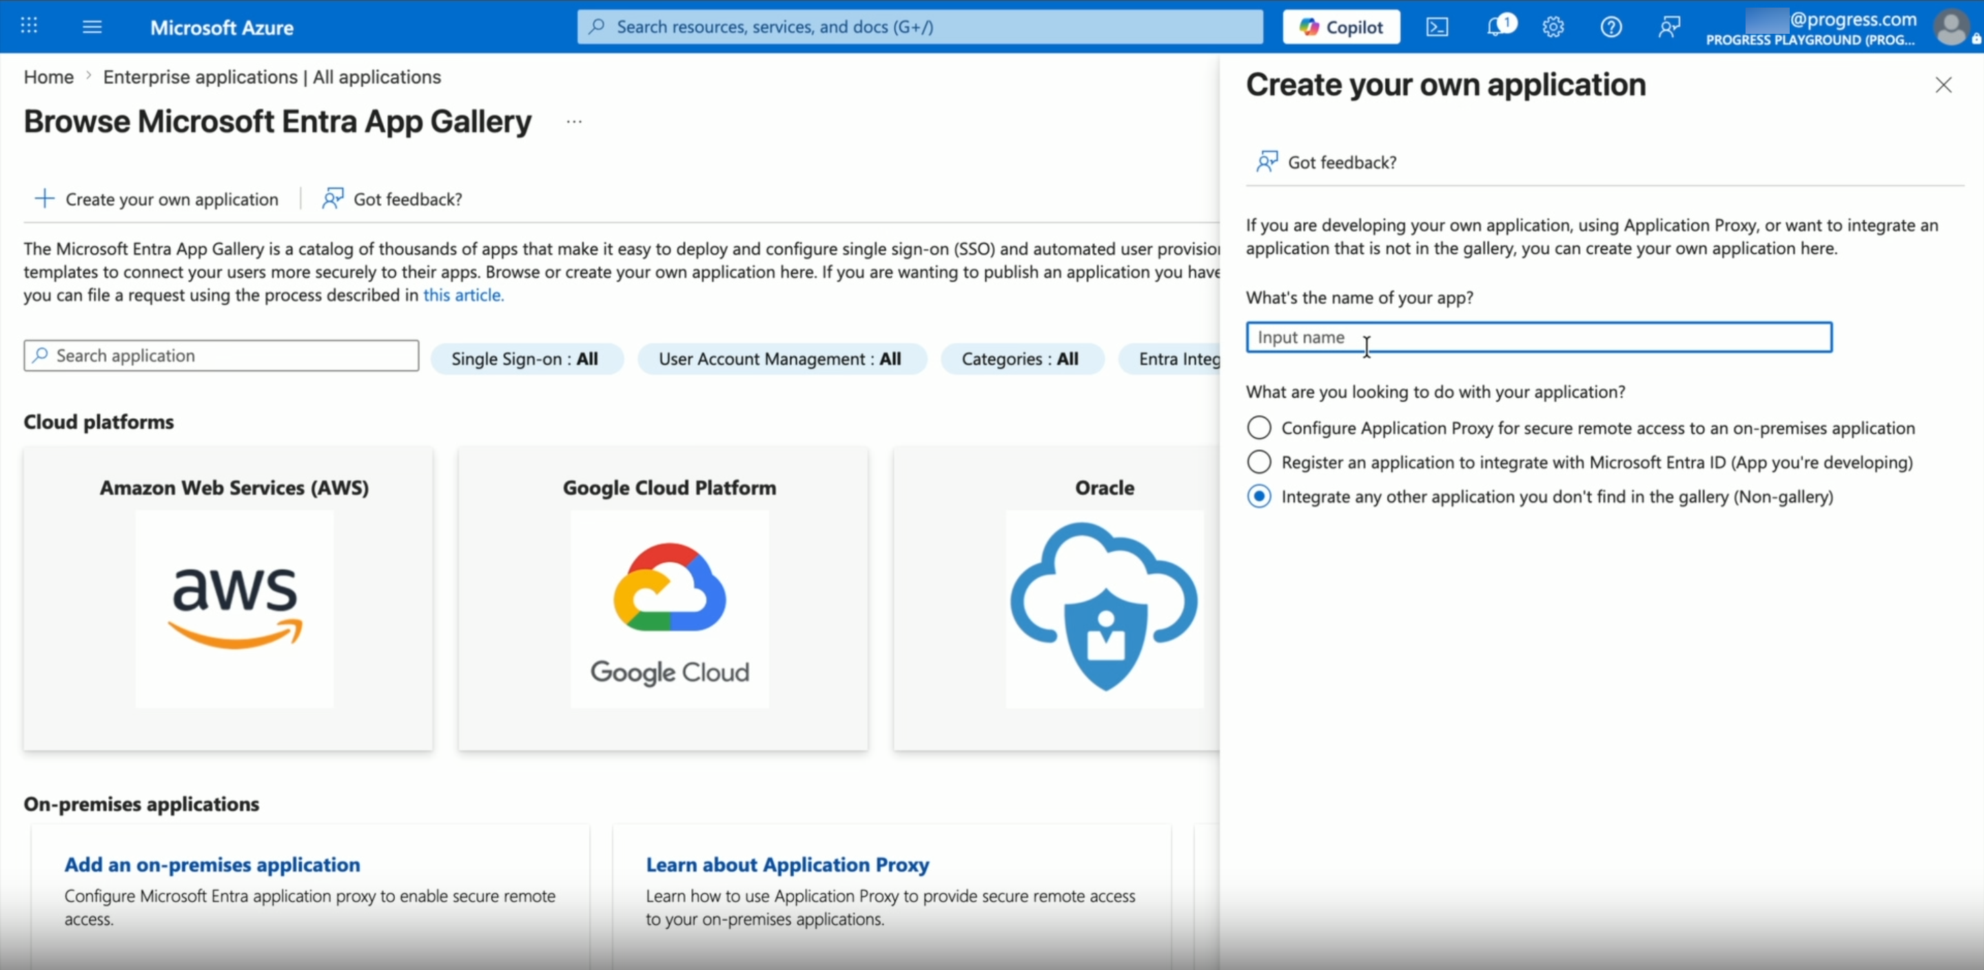Click the On-premises applications heading
The width and height of the screenshot is (1984, 970).
[141, 804]
